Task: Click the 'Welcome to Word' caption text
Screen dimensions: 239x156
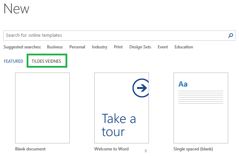Action: point(111,149)
